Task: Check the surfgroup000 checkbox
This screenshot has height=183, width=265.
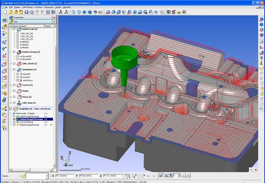Action: tap(18, 56)
